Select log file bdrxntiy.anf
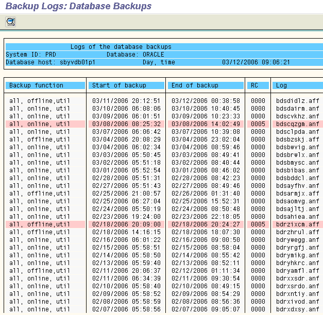The width and height of the screenshot is (323, 315). pyautogui.click(x=297, y=294)
